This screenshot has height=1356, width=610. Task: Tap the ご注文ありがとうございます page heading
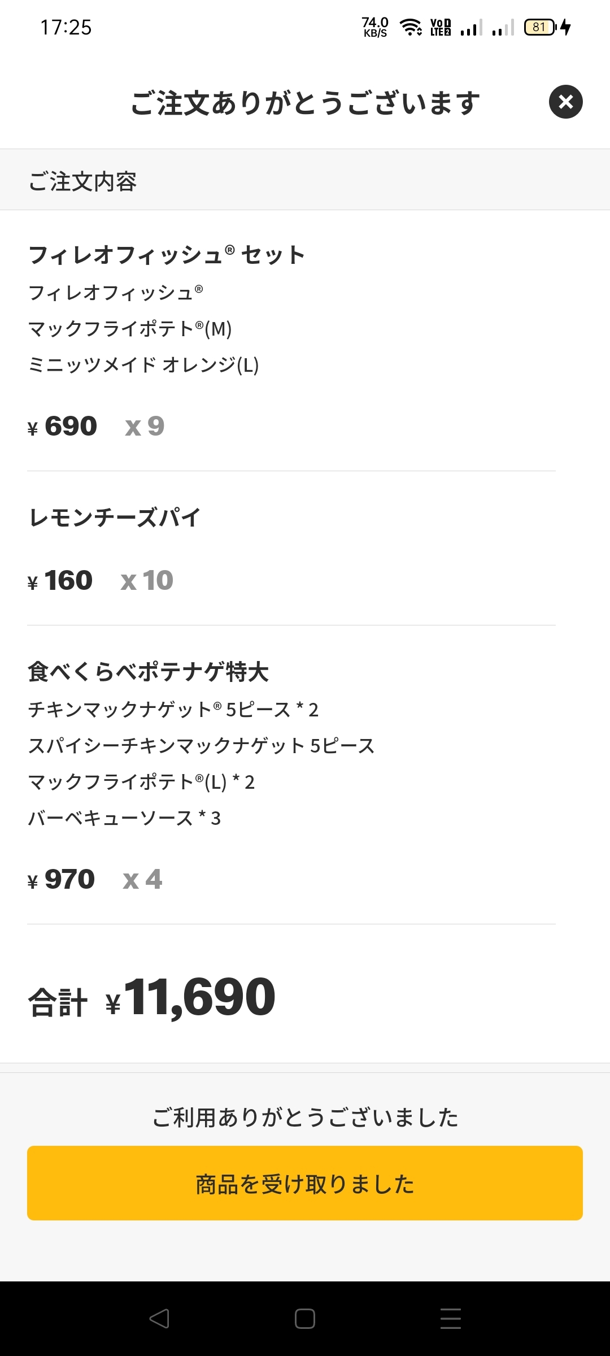[305, 103]
